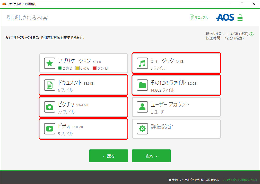Click the green folder icon
Screen dimensions: 260x184
coord(142,85)
